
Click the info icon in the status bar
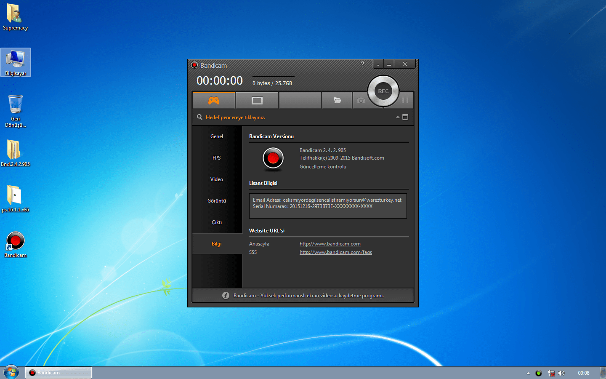click(x=226, y=296)
